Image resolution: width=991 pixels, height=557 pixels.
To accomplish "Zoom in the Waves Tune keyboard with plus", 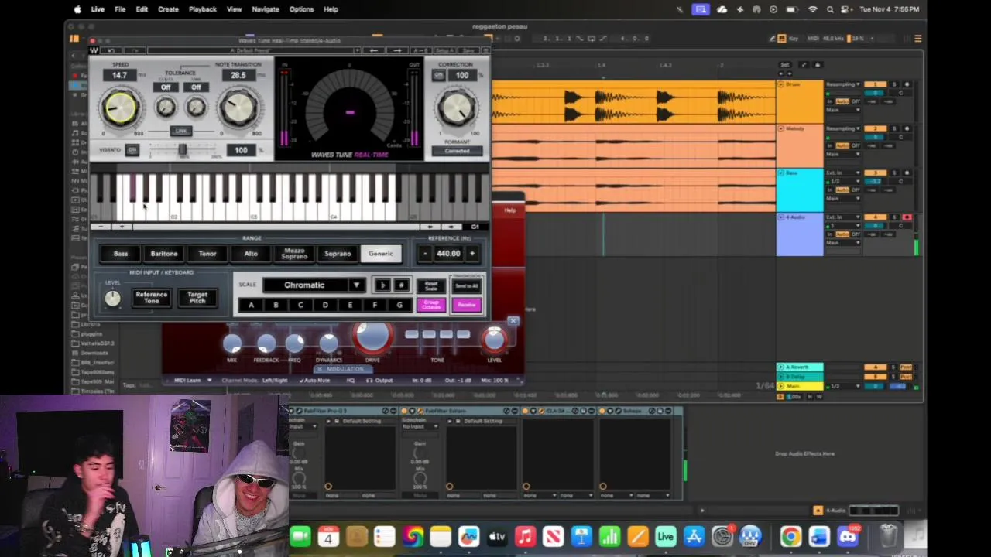I will click(x=122, y=227).
